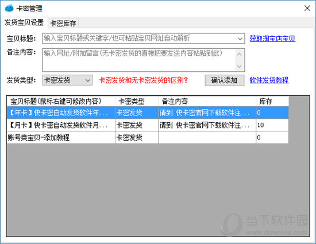Select the 【月卡】快卡密自动发货软件月 row title

[61, 125]
